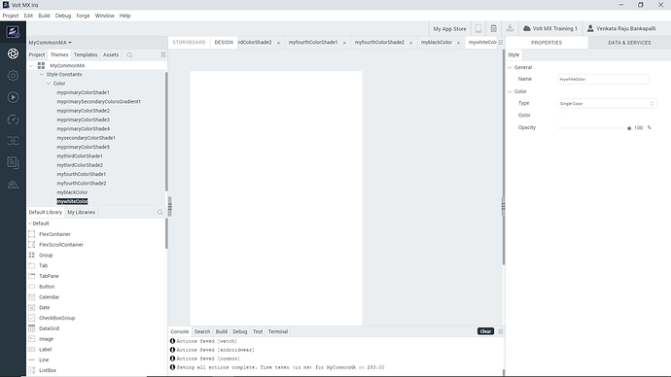Open the Project menu
This screenshot has height=377, width=671.
click(x=11, y=16)
